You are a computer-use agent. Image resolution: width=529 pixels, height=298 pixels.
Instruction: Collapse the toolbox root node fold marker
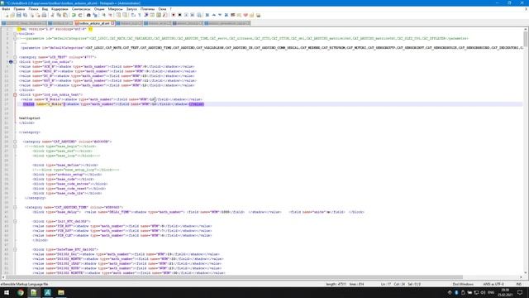coord(15,34)
